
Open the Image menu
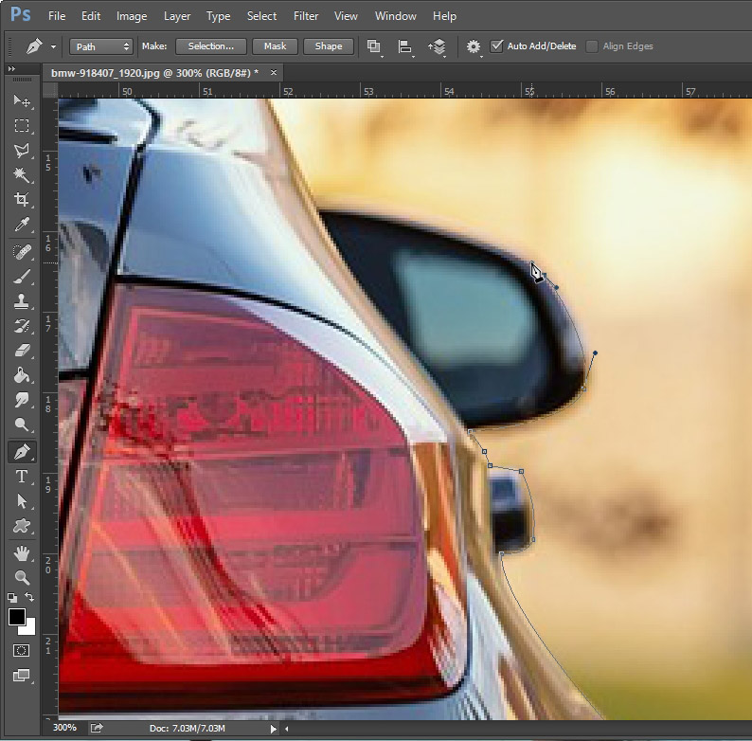(x=132, y=16)
